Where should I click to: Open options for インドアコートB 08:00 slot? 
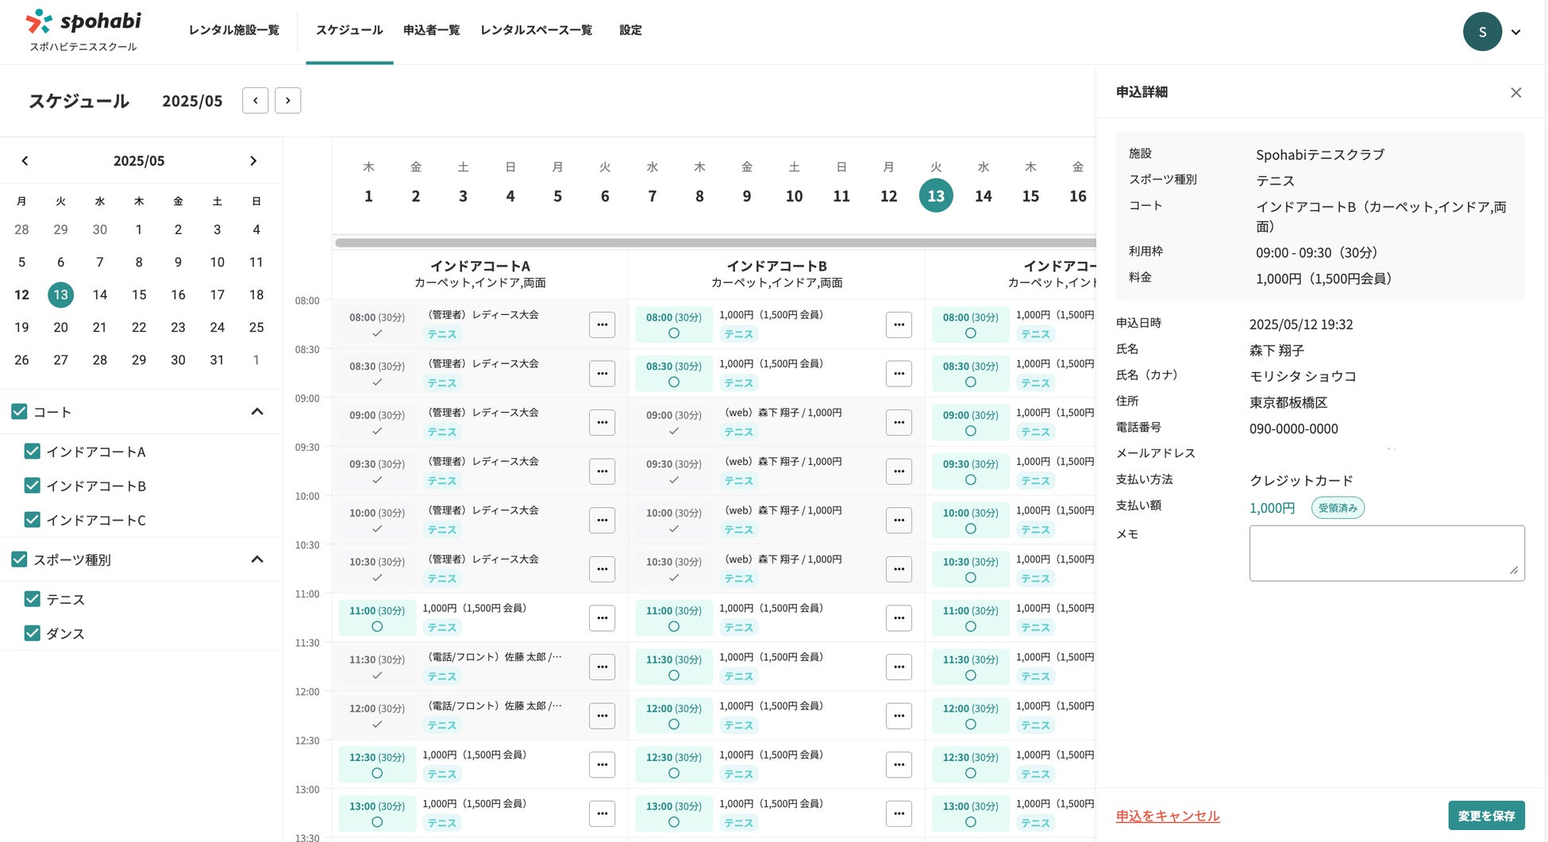[899, 325]
